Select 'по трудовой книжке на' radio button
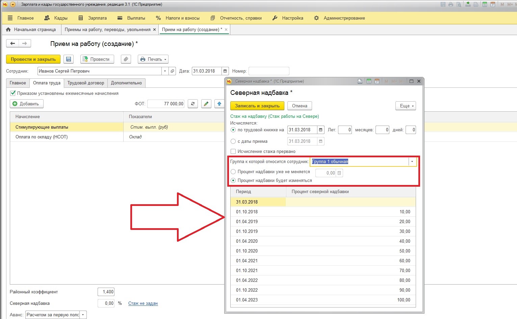The width and height of the screenshot is (517, 319). pos(233,130)
